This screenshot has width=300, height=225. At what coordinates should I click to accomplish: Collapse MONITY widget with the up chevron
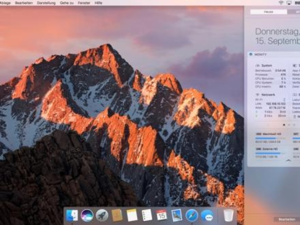pyautogui.click(x=288, y=160)
